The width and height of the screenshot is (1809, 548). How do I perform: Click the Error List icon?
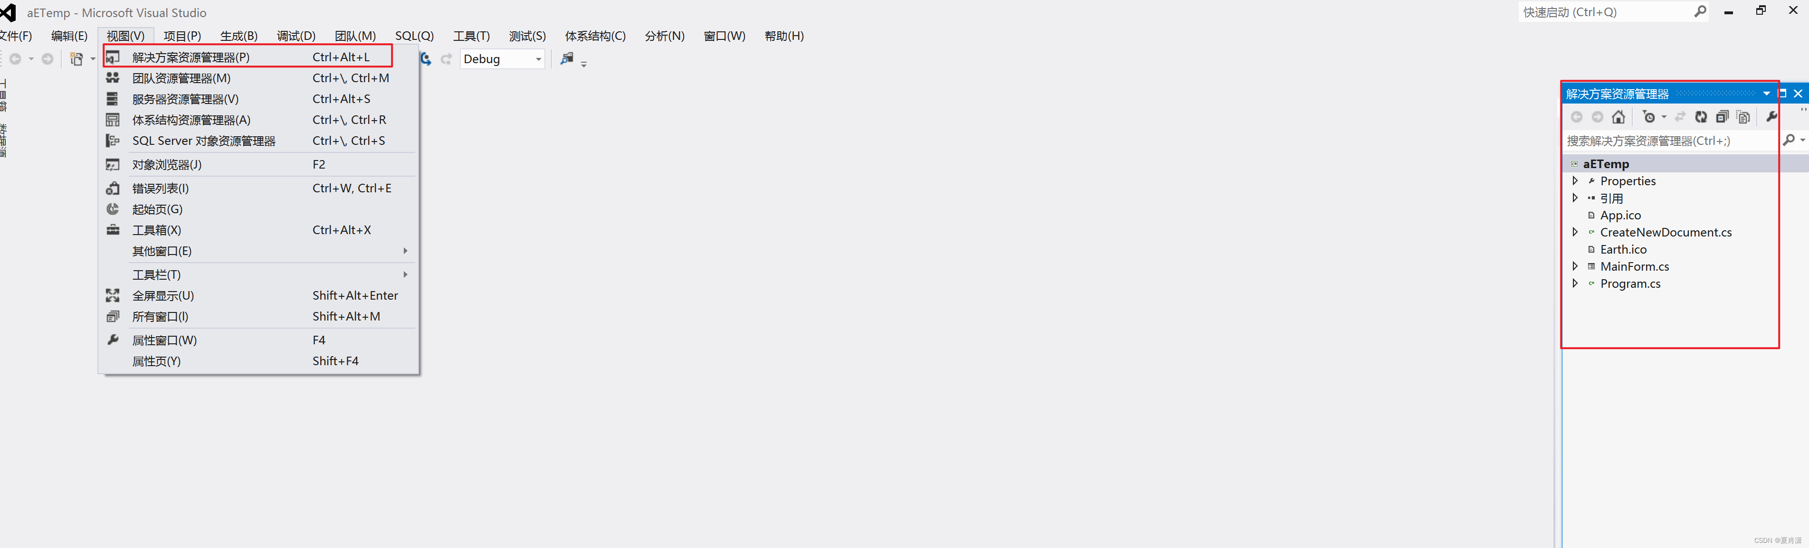click(114, 187)
